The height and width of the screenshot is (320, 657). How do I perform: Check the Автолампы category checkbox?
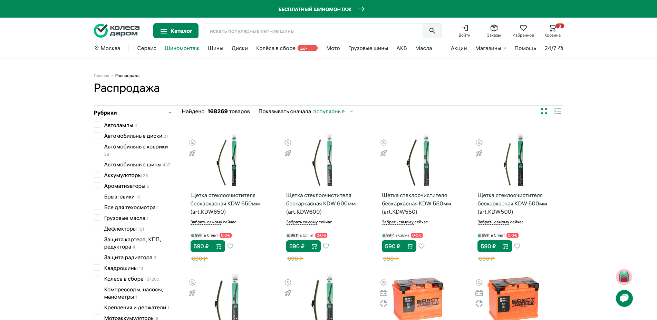97,125
